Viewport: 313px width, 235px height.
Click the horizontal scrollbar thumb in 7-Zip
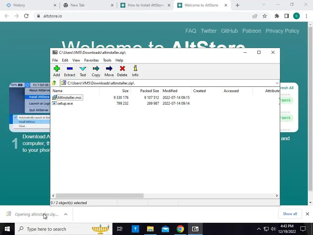pyautogui.click(x=100, y=196)
